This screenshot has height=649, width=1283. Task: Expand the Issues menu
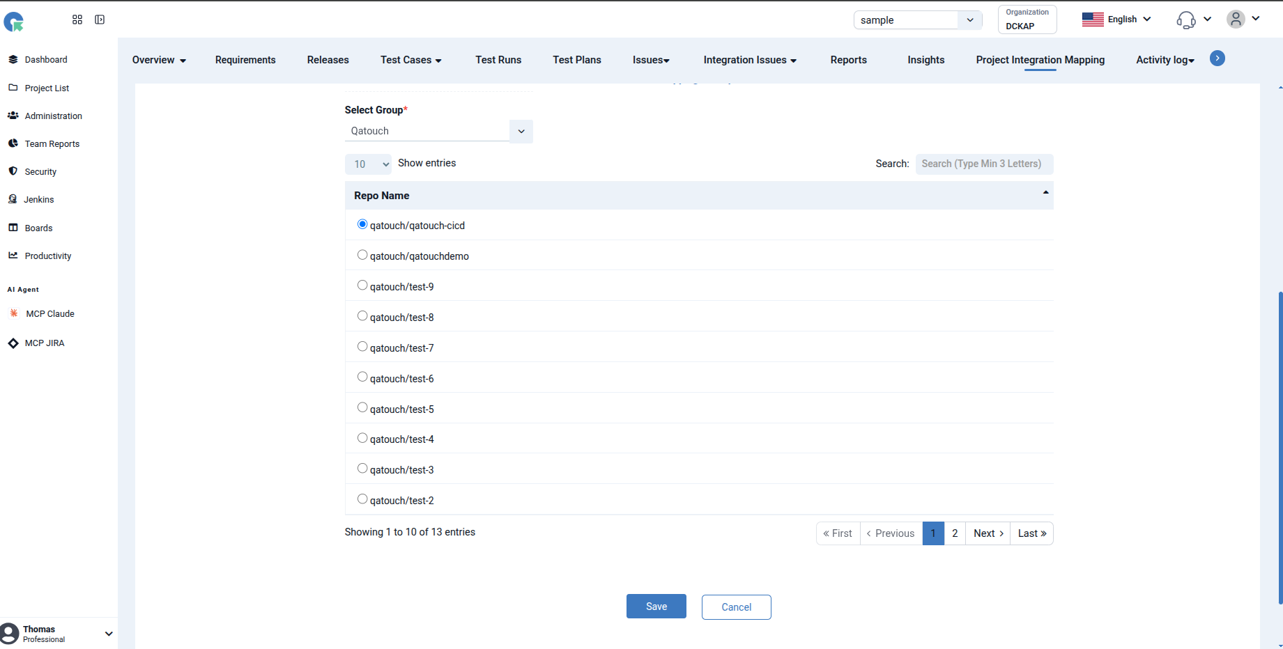[x=651, y=60]
